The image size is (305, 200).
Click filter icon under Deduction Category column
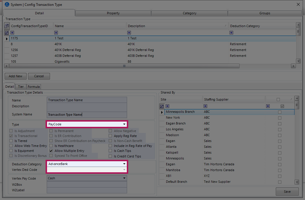[x=231, y=33]
